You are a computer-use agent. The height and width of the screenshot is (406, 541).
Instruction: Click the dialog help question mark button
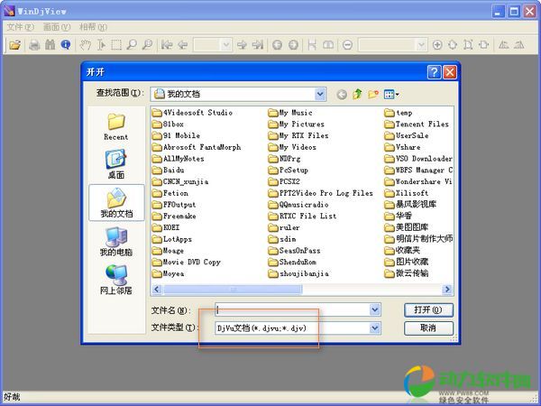click(434, 71)
